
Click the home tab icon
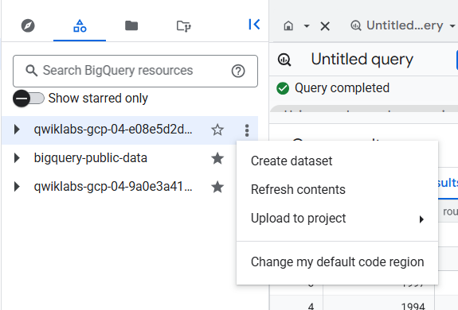coord(288,26)
